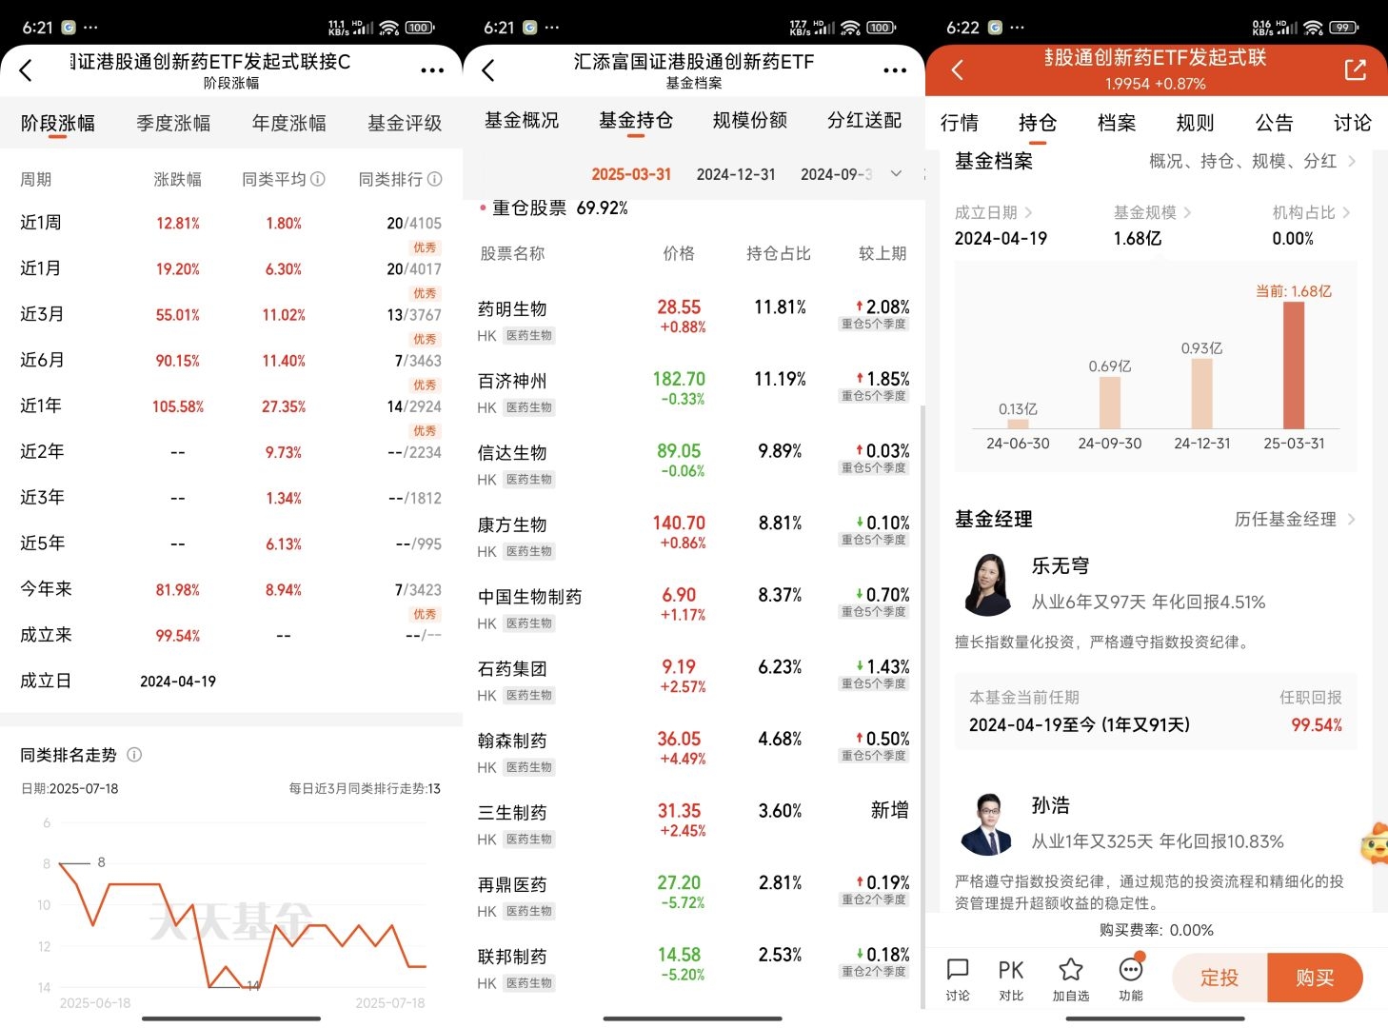Open 联邦制药 stock row
Image resolution: width=1388 pixels, height=1028 pixels.
(694, 968)
